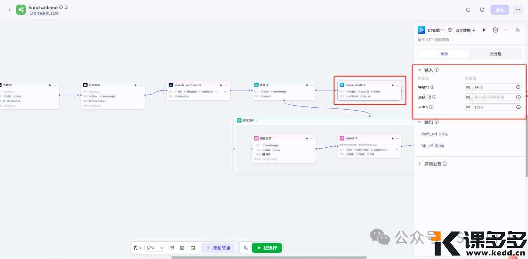
Task: Open the comment tool in the bottom toolbar
Action: coord(172,248)
